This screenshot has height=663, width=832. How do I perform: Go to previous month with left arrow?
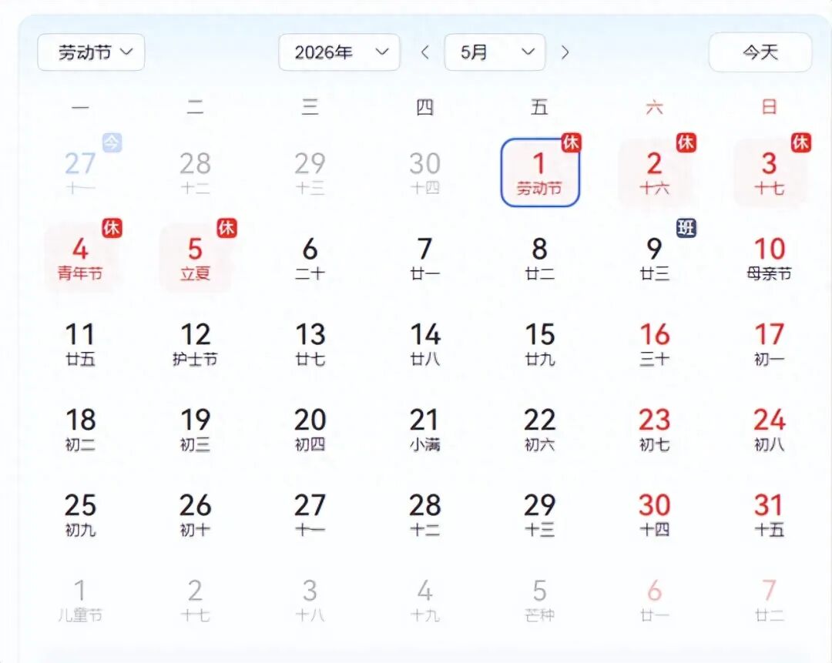click(x=424, y=52)
